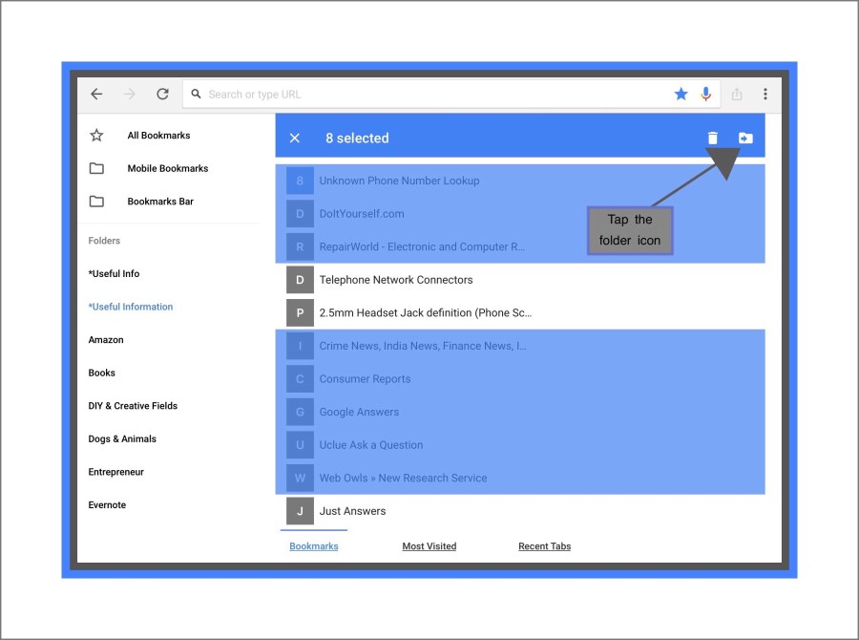Cancel selection with the X icon

(295, 139)
